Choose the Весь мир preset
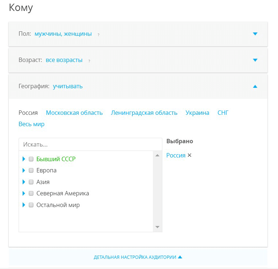Viewport: 278px width, 269px height. click(x=32, y=124)
